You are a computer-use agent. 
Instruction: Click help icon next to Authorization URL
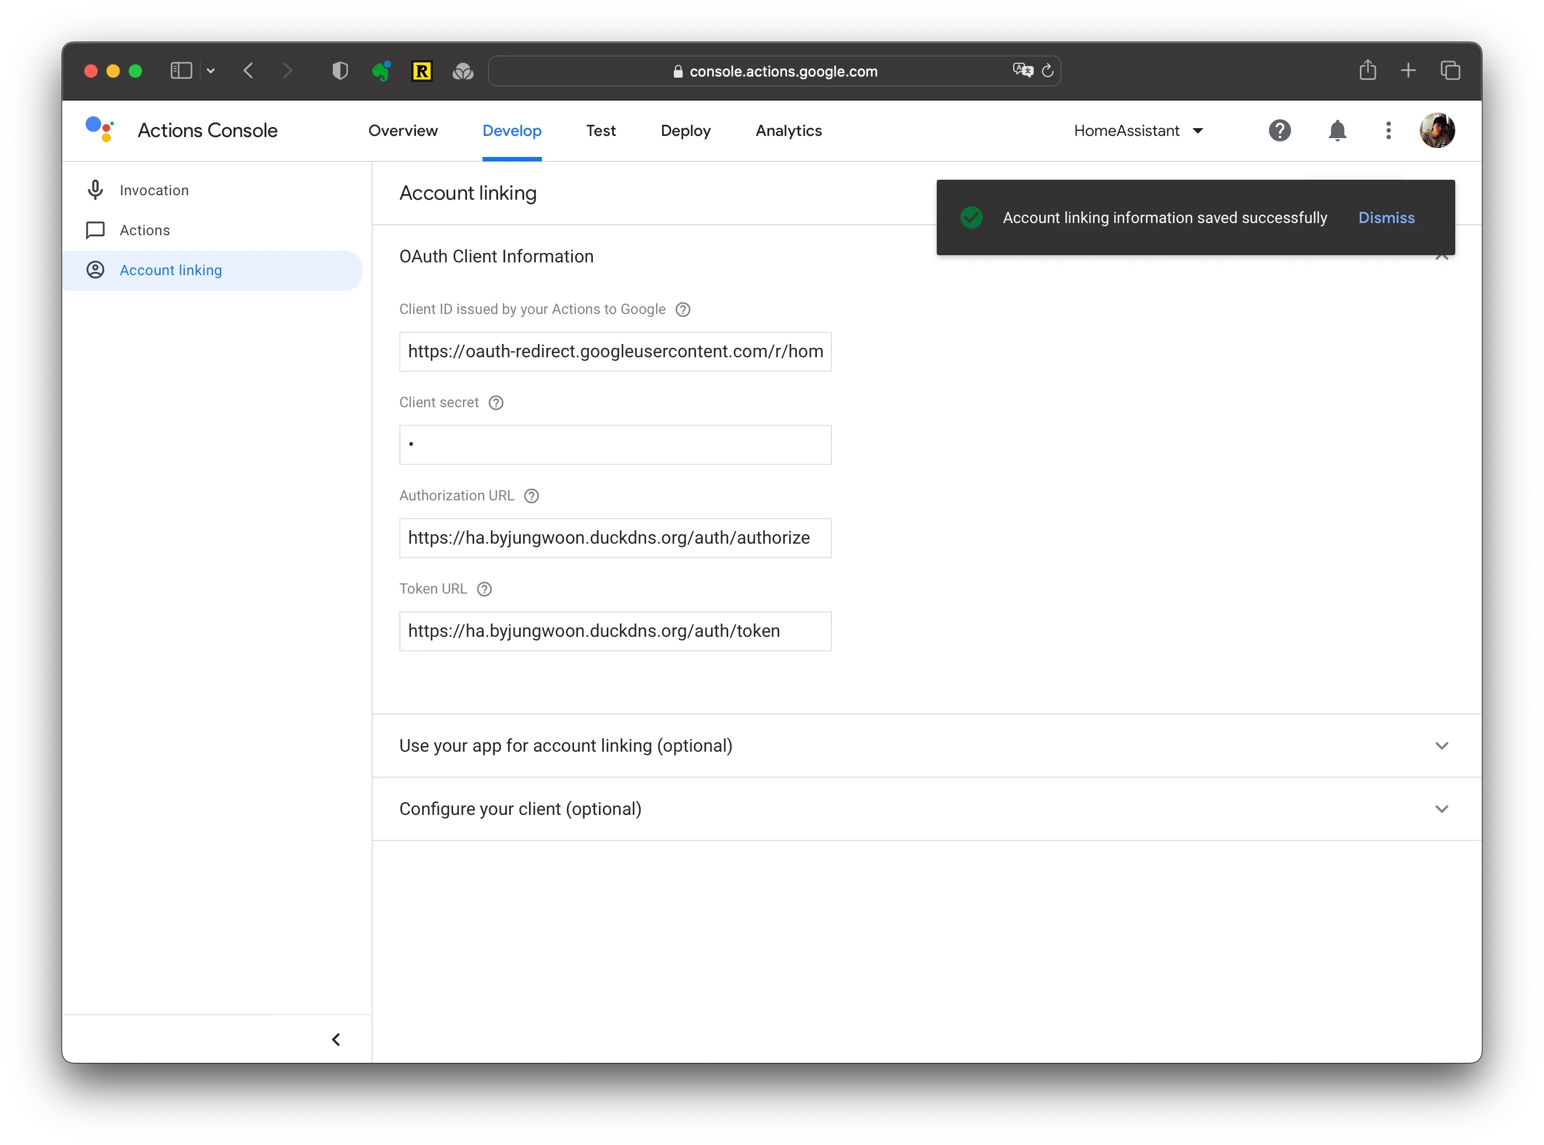pyautogui.click(x=531, y=495)
